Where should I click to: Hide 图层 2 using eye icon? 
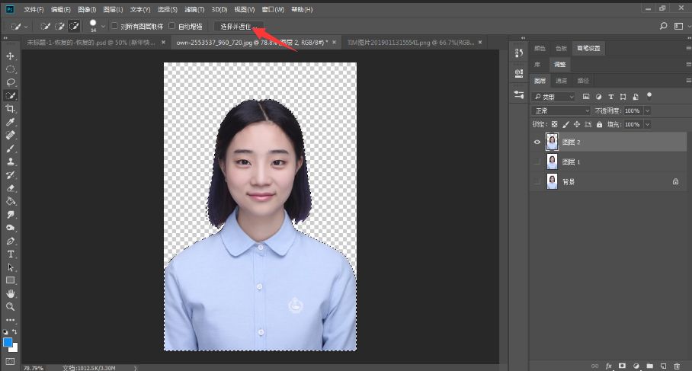[x=537, y=142]
